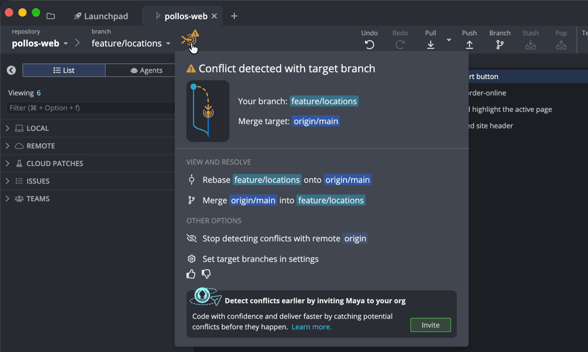Click the rebase commit icon
The width and height of the screenshot is (588, 352).
(x=191, y=180)
